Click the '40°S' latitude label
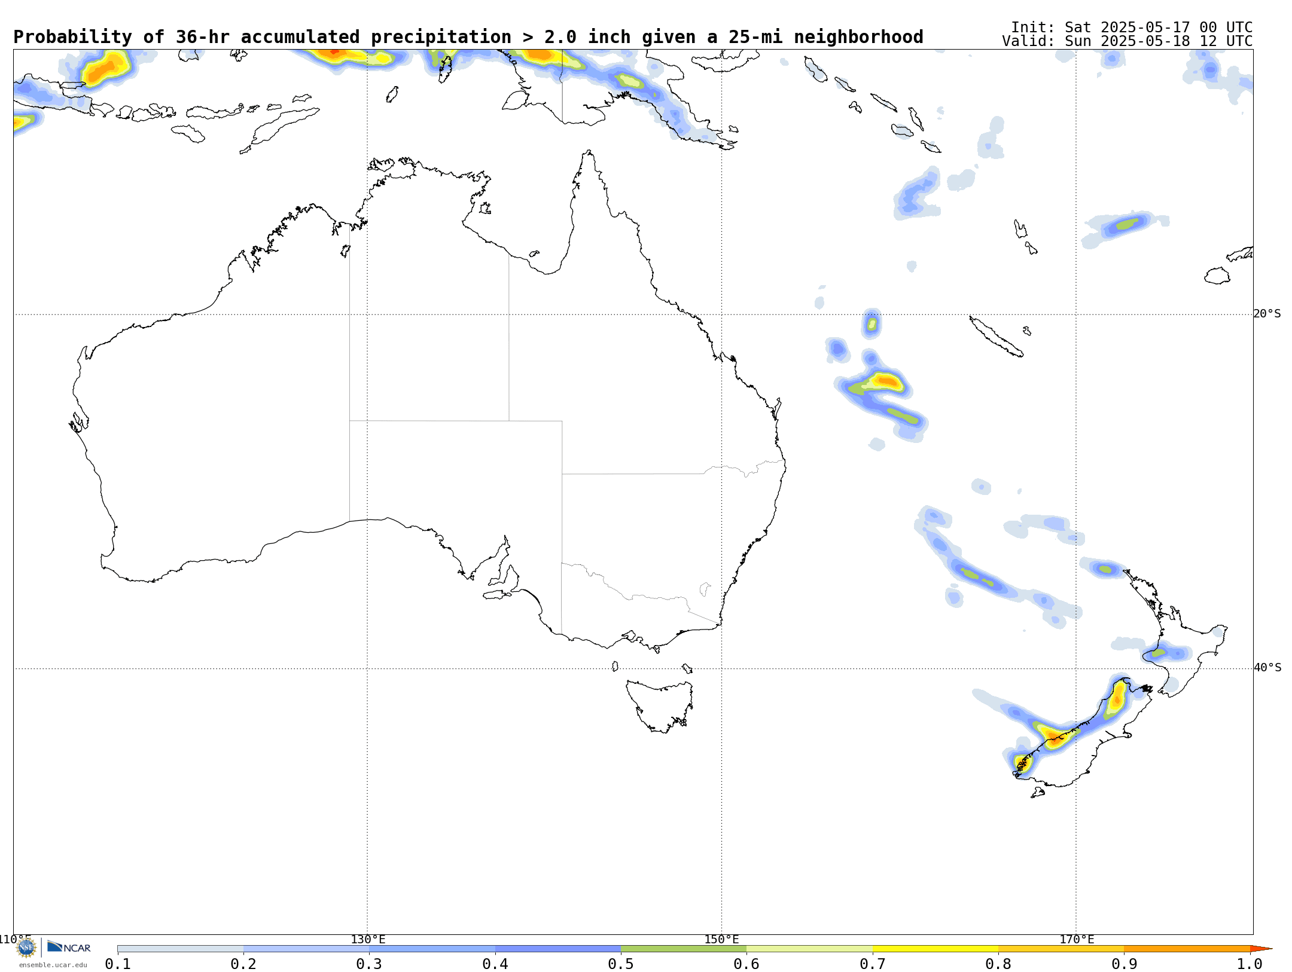Image resolution: width=1292 pixels, height=972 pixels. [x=1267, y=668]
